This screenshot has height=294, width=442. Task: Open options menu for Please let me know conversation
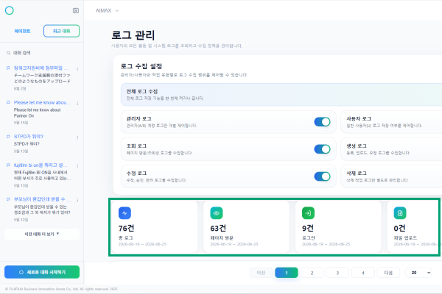click(77, 104)
